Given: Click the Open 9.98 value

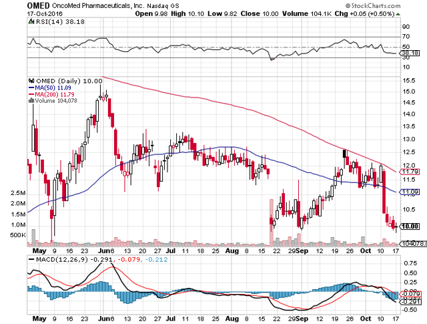Looking at the screenshot, I should click(151, 13).
